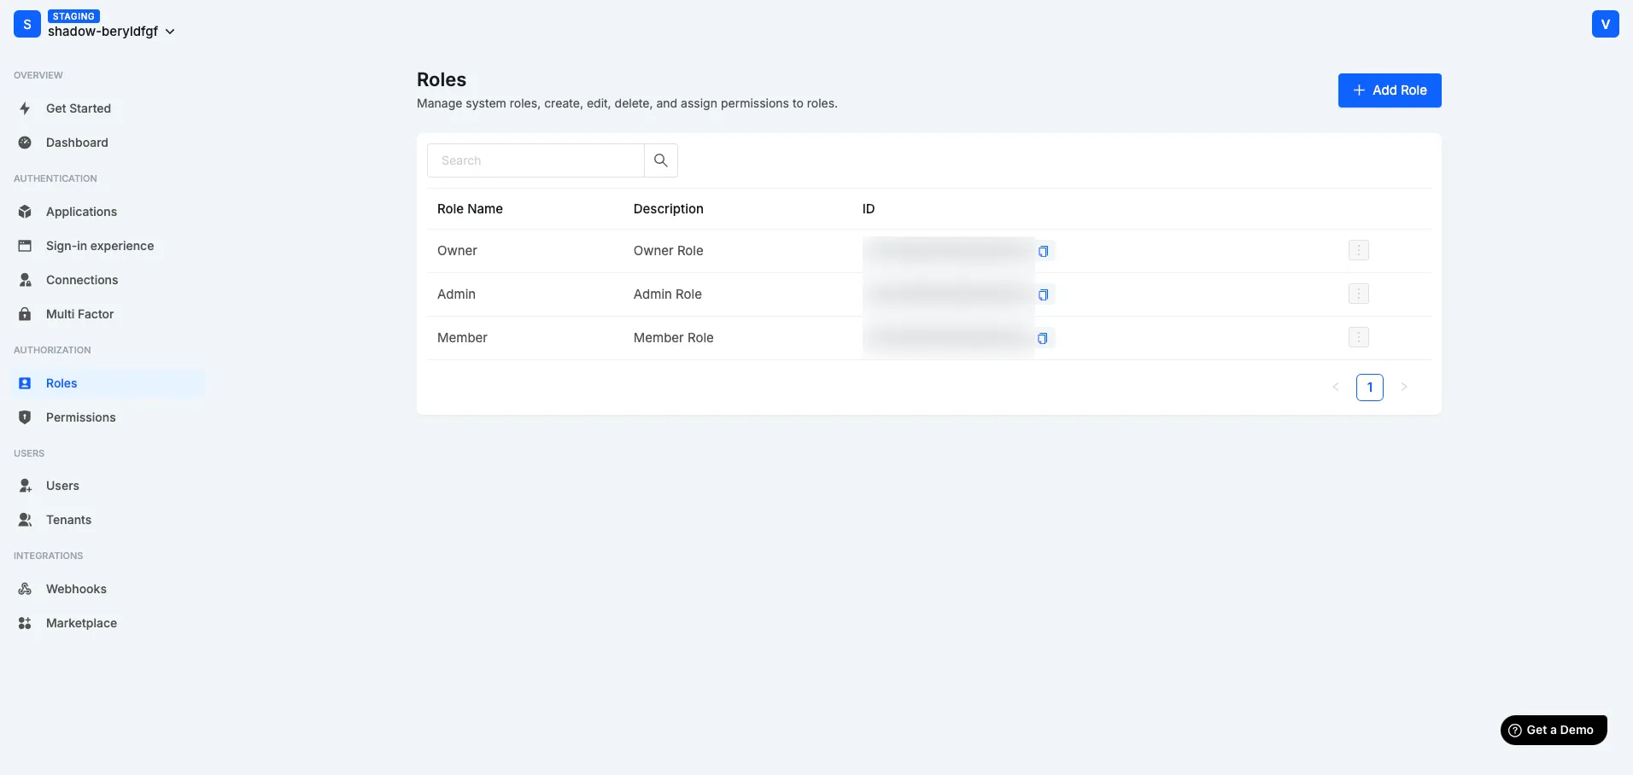Open the actions menu for the Admin role
Screen dimensions: 1633x775
(1358, 294)
